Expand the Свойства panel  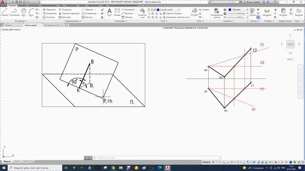[228, 21]
